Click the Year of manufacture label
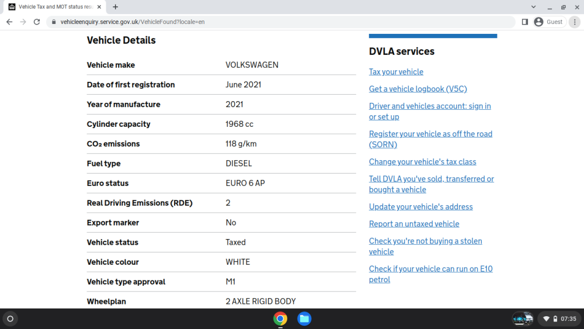The width and height of the screenshot is (584, 329). click(x=123, y=105)
